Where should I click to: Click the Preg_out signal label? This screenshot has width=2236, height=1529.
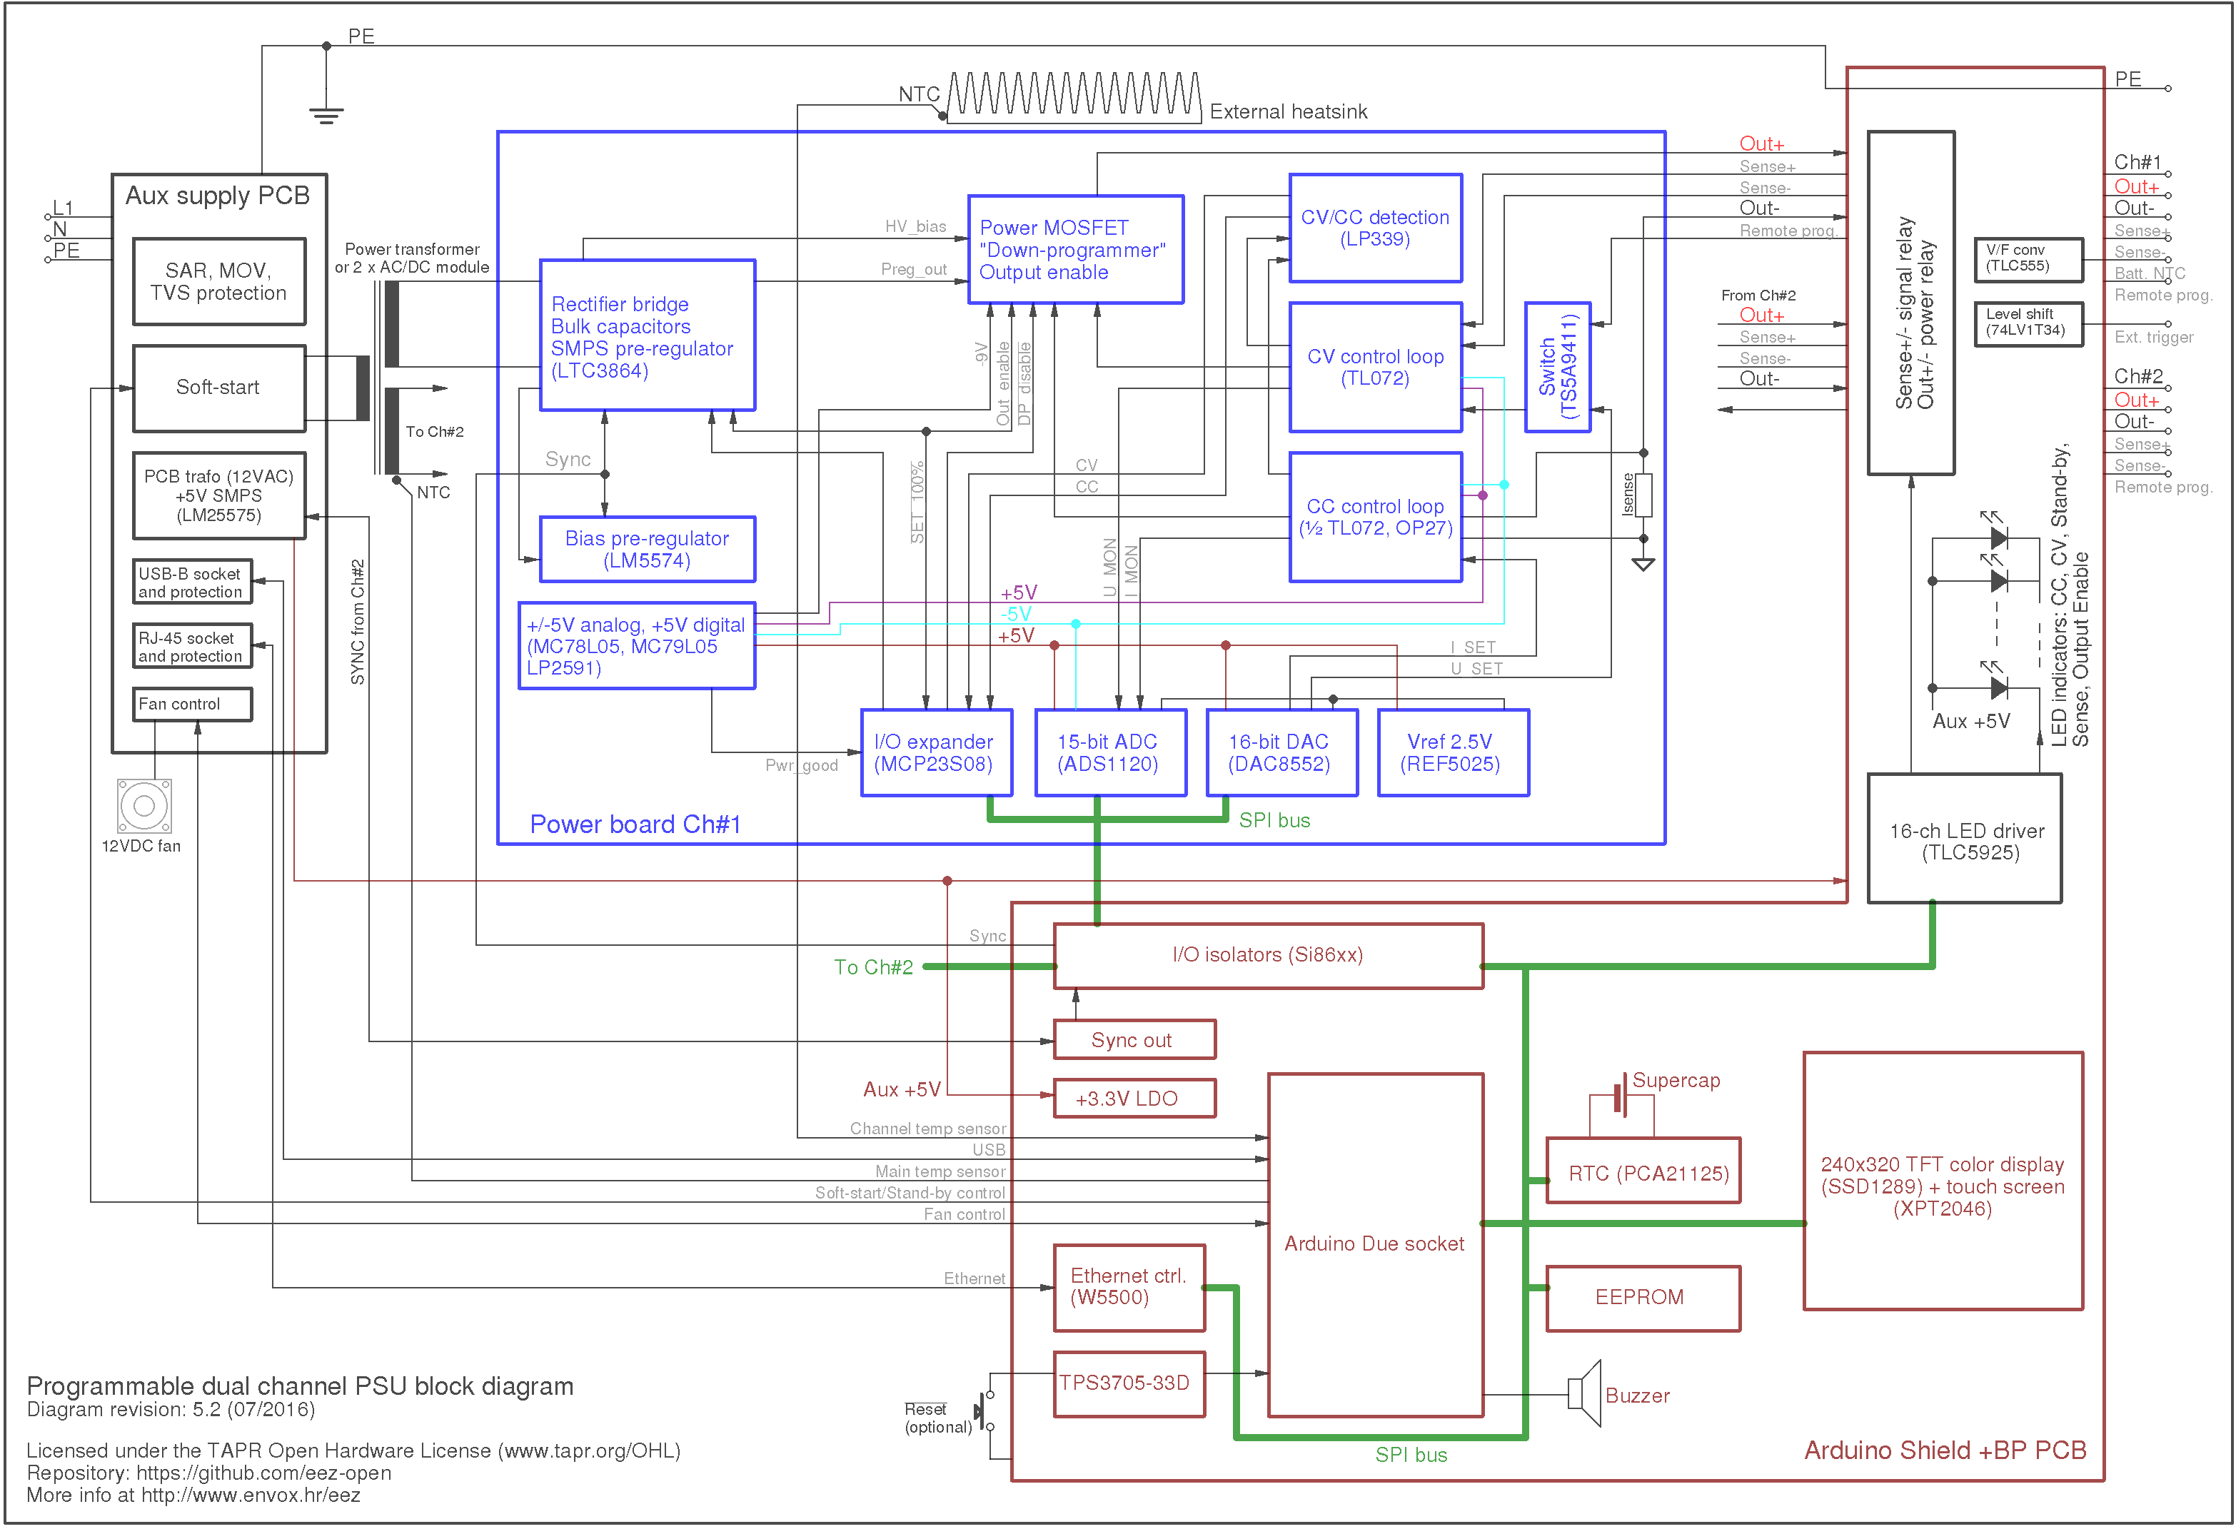[913, 269]
